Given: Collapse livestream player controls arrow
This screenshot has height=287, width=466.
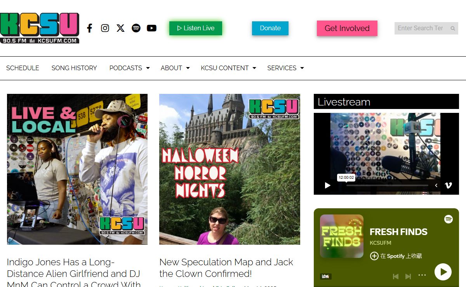Looking at the screenshot, I should point(436,185).
